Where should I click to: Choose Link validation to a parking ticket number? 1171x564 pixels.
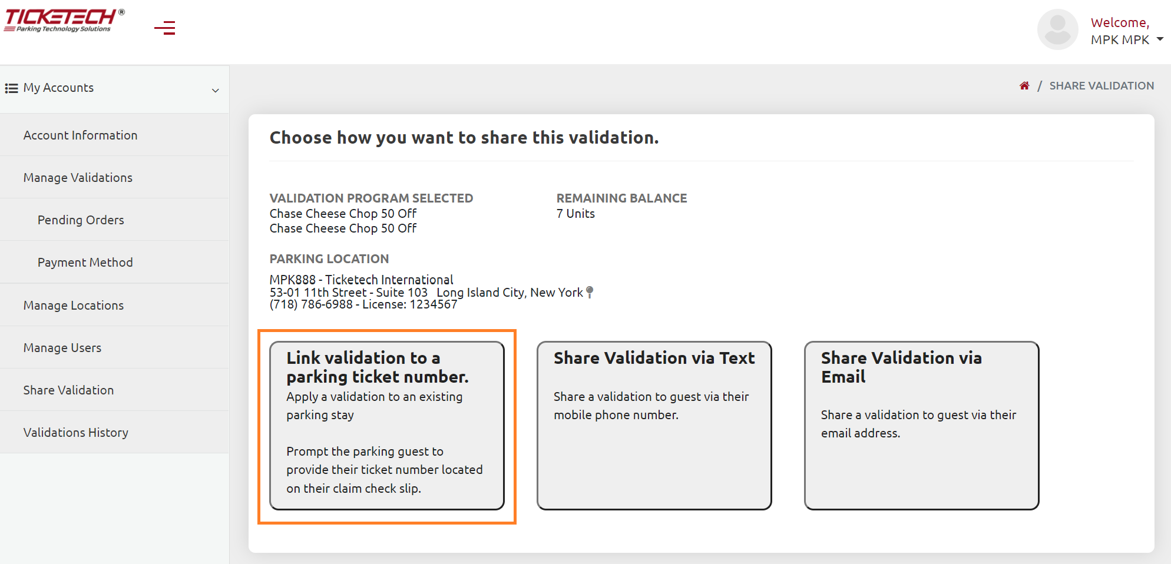[x=387, y=426]
